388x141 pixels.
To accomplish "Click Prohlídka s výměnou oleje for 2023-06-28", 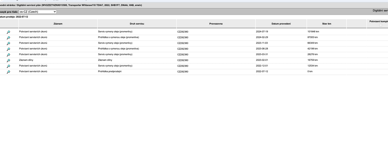I will (118, 49).
